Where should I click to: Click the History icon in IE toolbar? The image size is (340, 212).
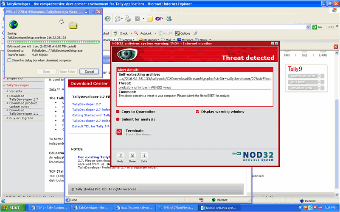pos(107,19)
